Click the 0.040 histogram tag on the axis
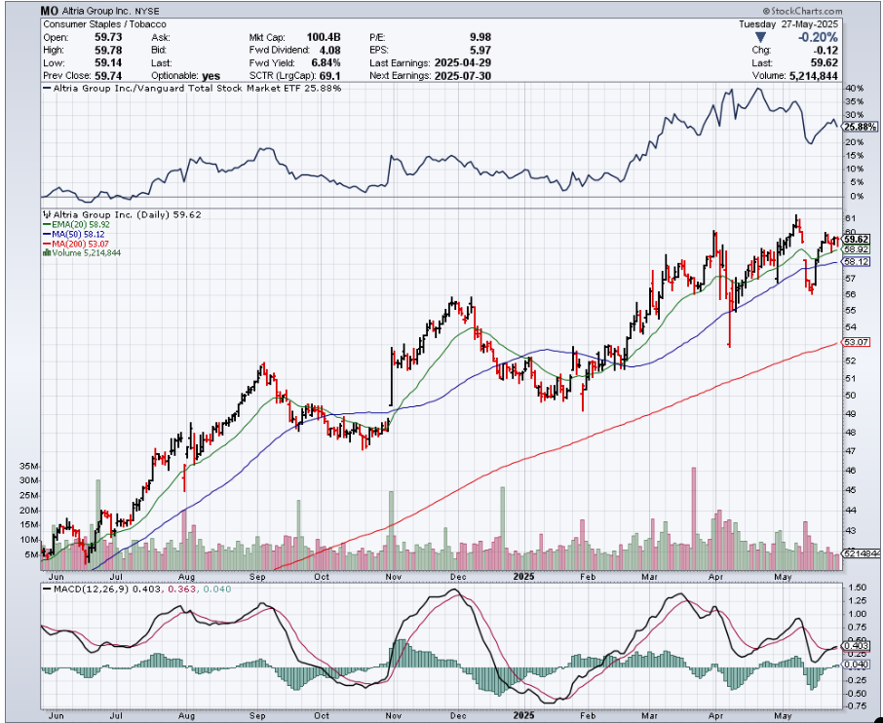 tap(857, 666)
